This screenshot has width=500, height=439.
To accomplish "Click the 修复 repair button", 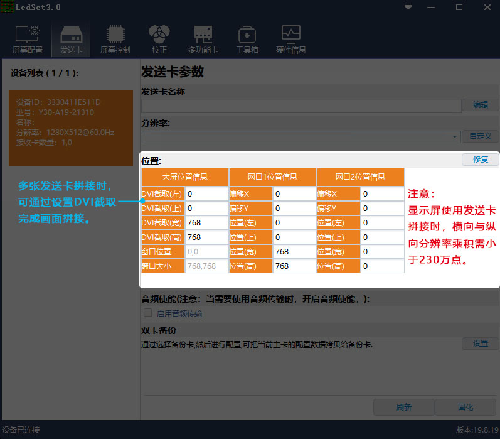I will pos(480,160).
